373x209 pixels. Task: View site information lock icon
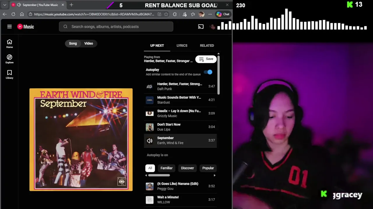pyautogui.click(x=30, y=14)
